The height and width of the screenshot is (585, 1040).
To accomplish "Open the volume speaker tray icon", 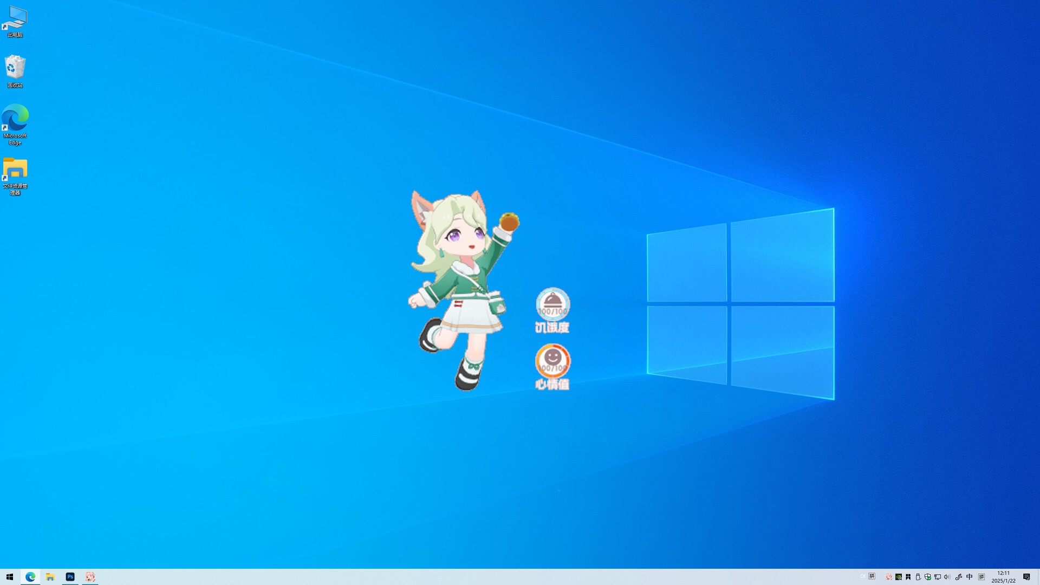I will [947, 577].
